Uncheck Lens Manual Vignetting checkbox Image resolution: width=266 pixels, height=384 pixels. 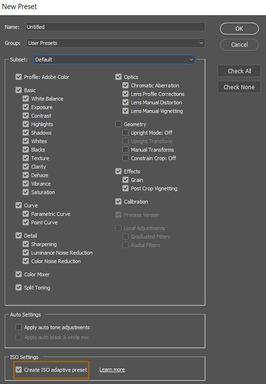[125, 111]
